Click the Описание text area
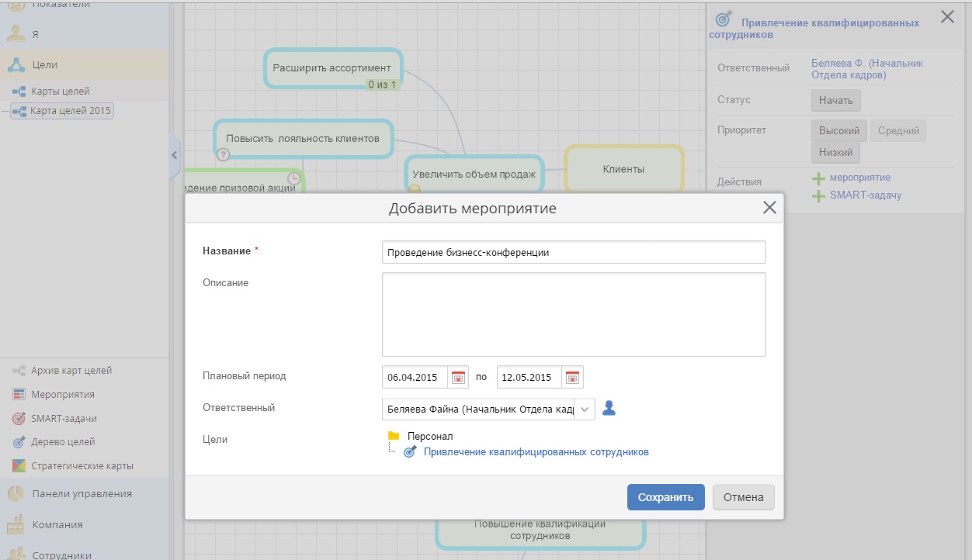The image size is (972, 560). click(x=573, y=314)
